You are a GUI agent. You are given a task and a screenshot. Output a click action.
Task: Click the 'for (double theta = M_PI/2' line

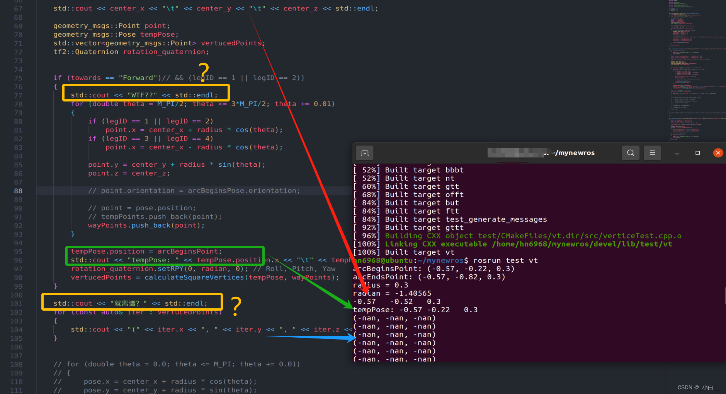[203, 104]
